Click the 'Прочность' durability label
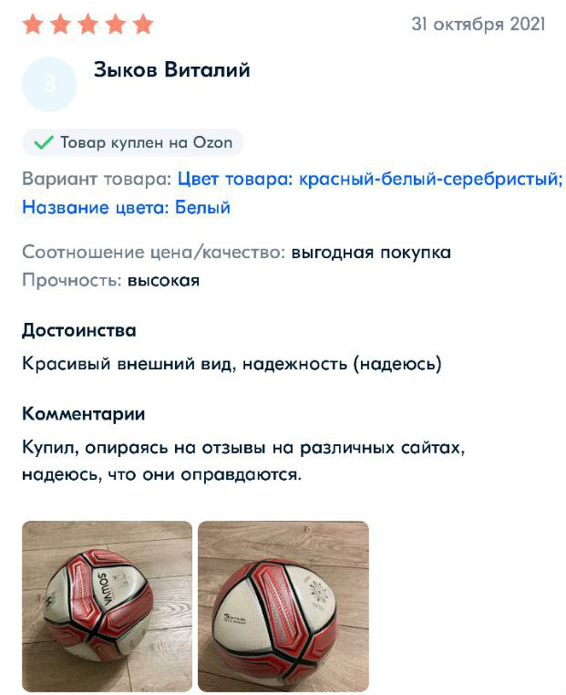This screenshot has height=695, width=566. 72,280
